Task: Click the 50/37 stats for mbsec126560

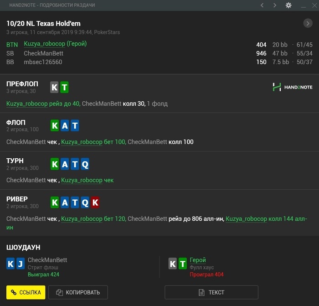Action: click(x=304, y=62)
